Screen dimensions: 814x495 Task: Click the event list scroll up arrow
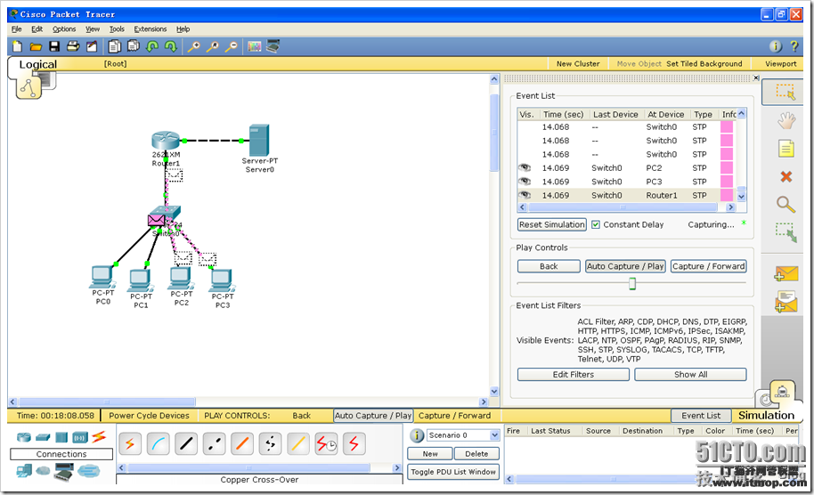741,114
